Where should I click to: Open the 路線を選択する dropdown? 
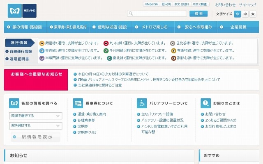pos(36,116)
